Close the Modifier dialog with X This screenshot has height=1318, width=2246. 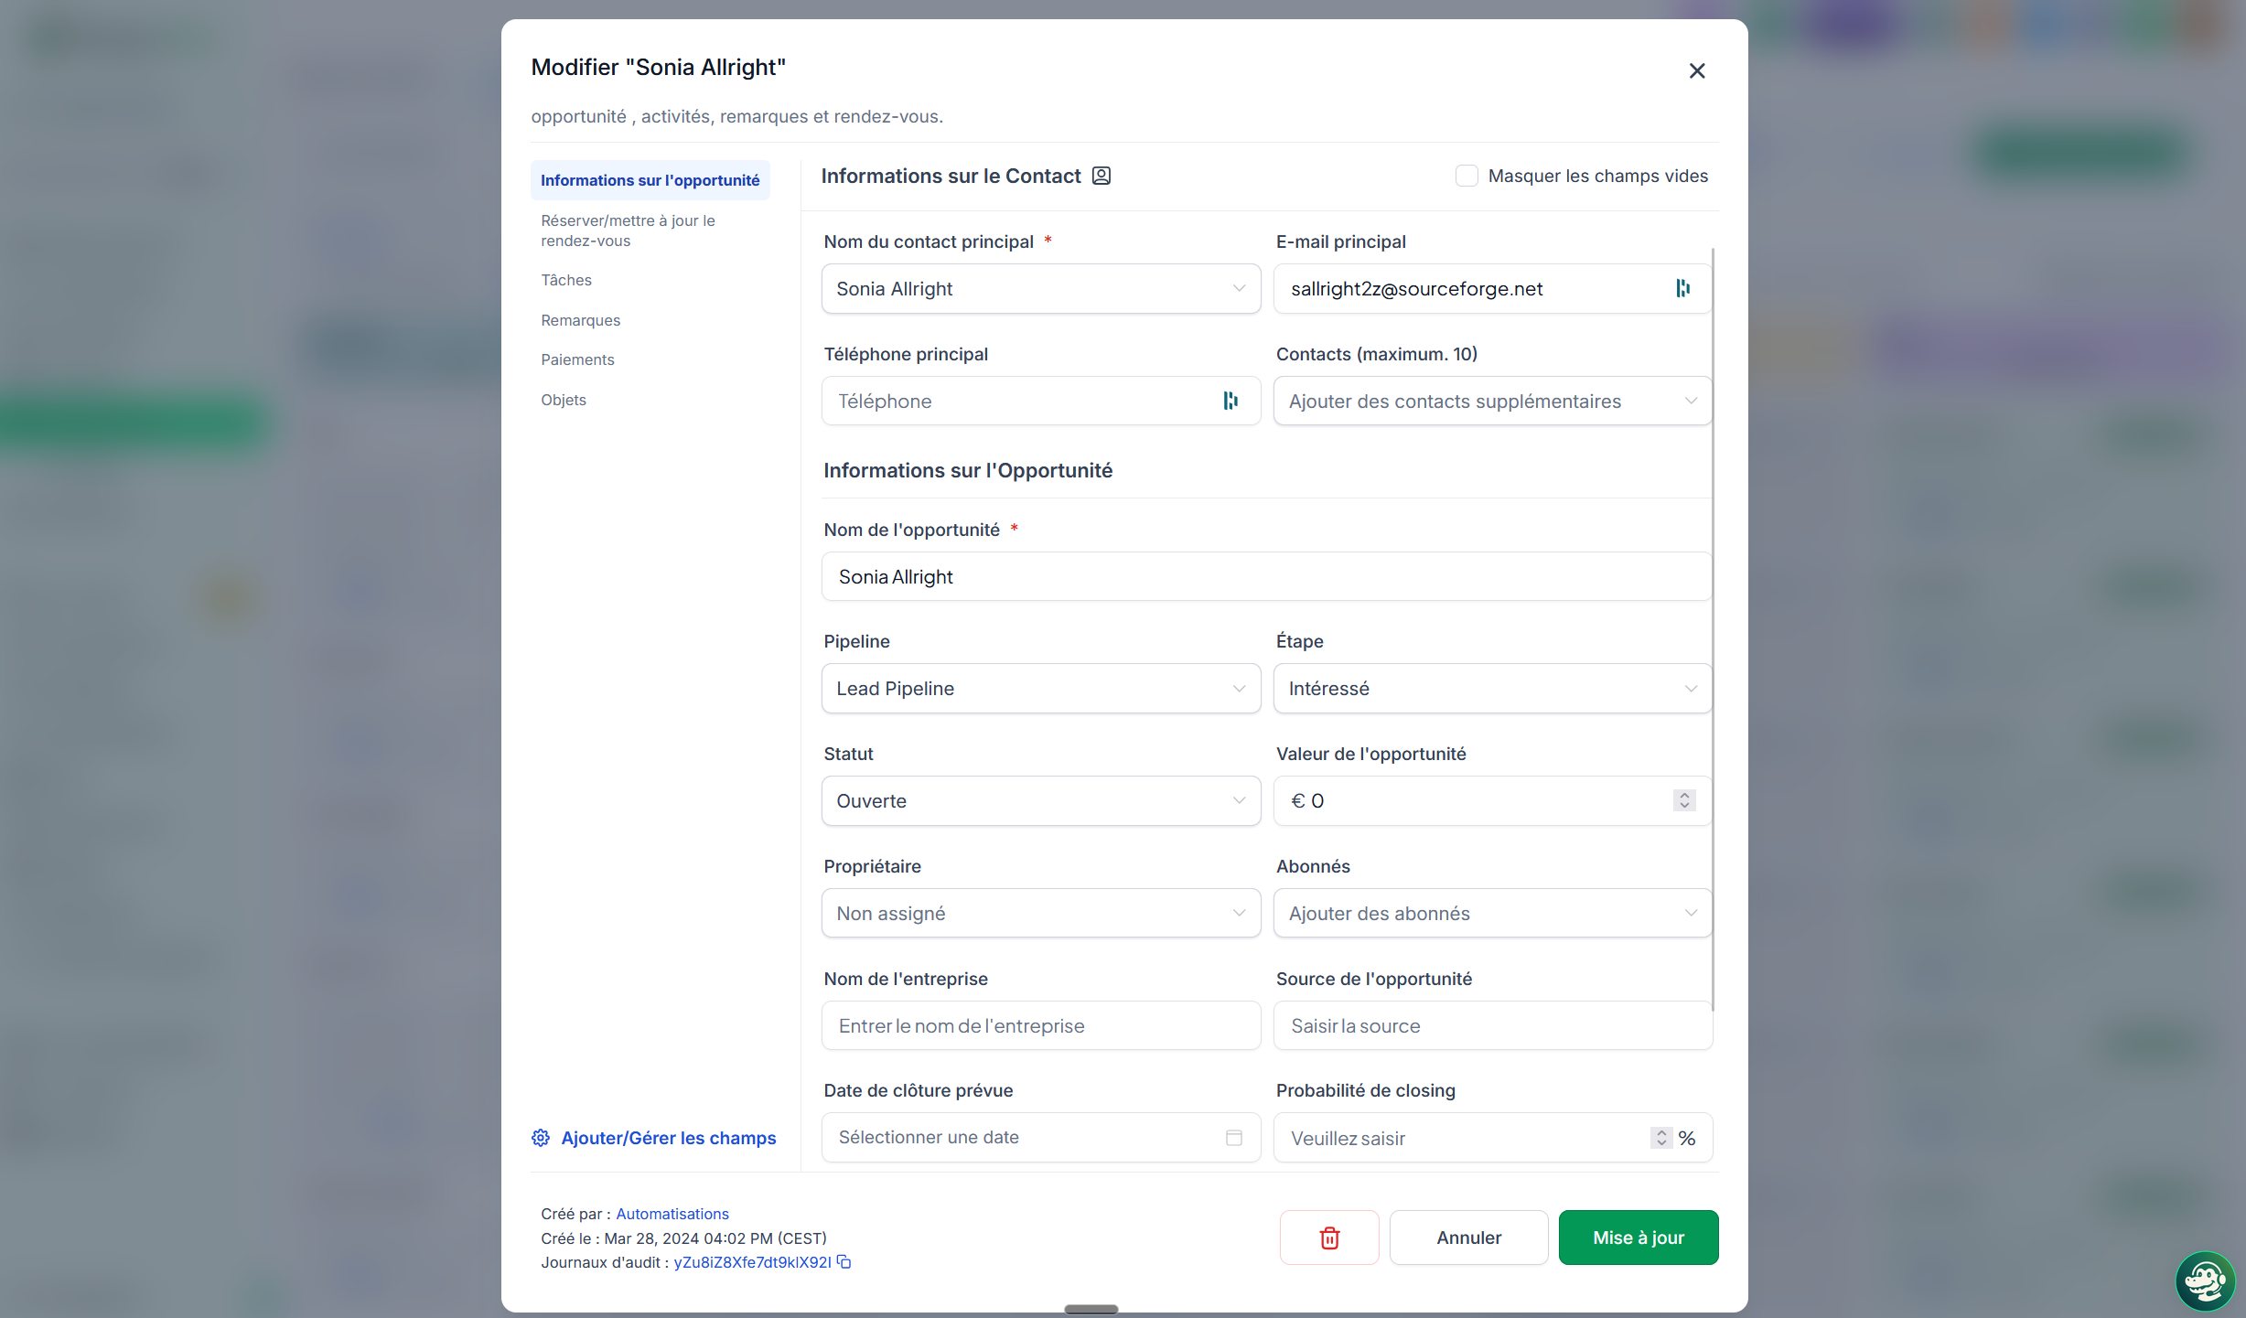click(1697, 70)
